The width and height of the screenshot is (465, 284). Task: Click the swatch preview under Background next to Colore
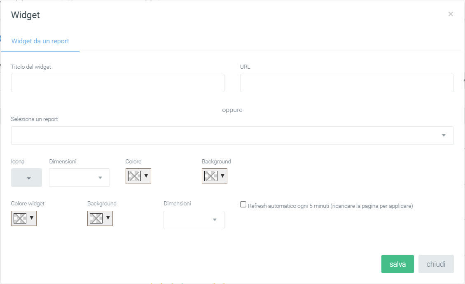(211, 176)
